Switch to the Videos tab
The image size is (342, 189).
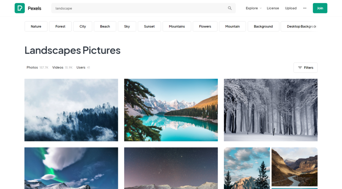coord(62,67)
